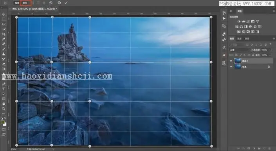Viewport: 276px width, 151px height.
Task: Add a Brightness/Contrast adjustment
Action: 239,22
